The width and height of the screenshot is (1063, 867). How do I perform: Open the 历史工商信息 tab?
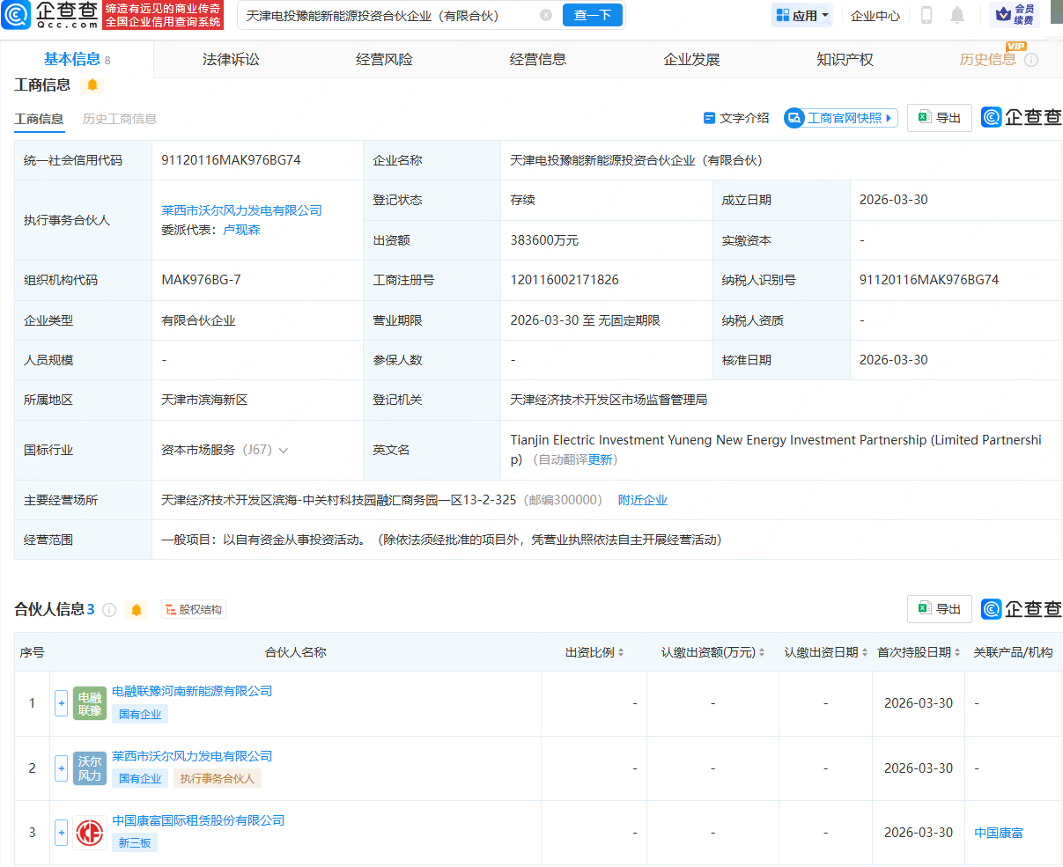(119, 118)
